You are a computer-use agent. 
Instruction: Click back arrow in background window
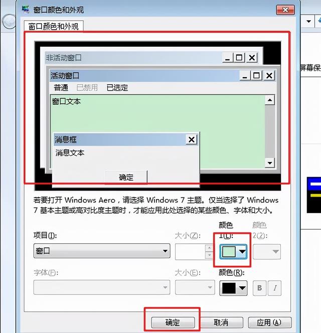(x=9, y=22)
